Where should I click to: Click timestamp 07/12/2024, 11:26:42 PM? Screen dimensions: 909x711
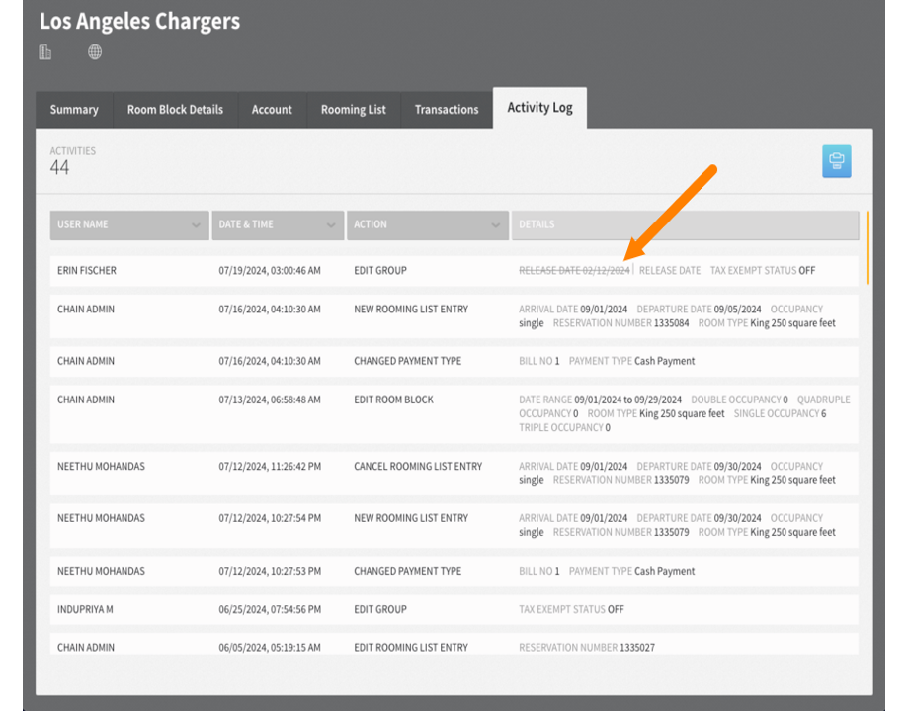pos(270,466)
